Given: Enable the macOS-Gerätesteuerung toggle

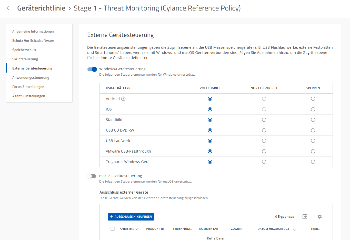Looking at the screenshot, I should click(x=92, y=176).
